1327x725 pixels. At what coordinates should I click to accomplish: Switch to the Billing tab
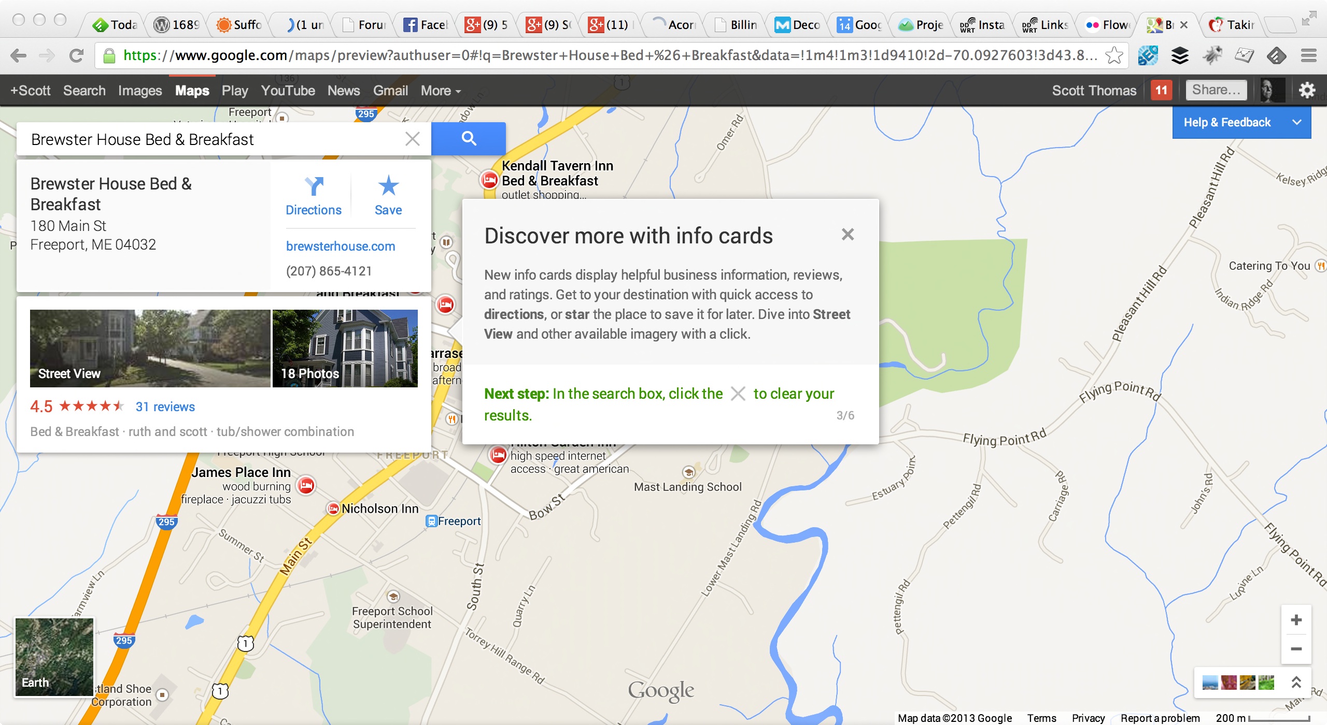pyautogui.click(x=736, y=24)
